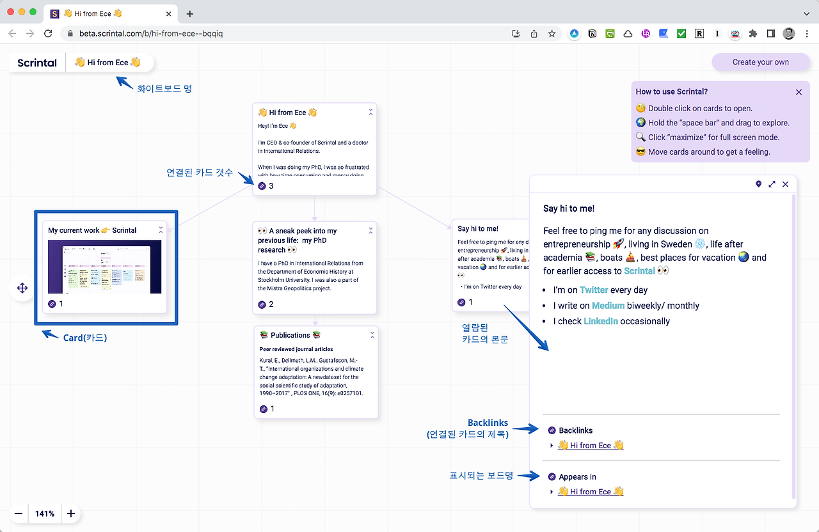Viewport: 819px width, 532px height.
Task: Open the Notion extension icon
Action: pos(592,34)
